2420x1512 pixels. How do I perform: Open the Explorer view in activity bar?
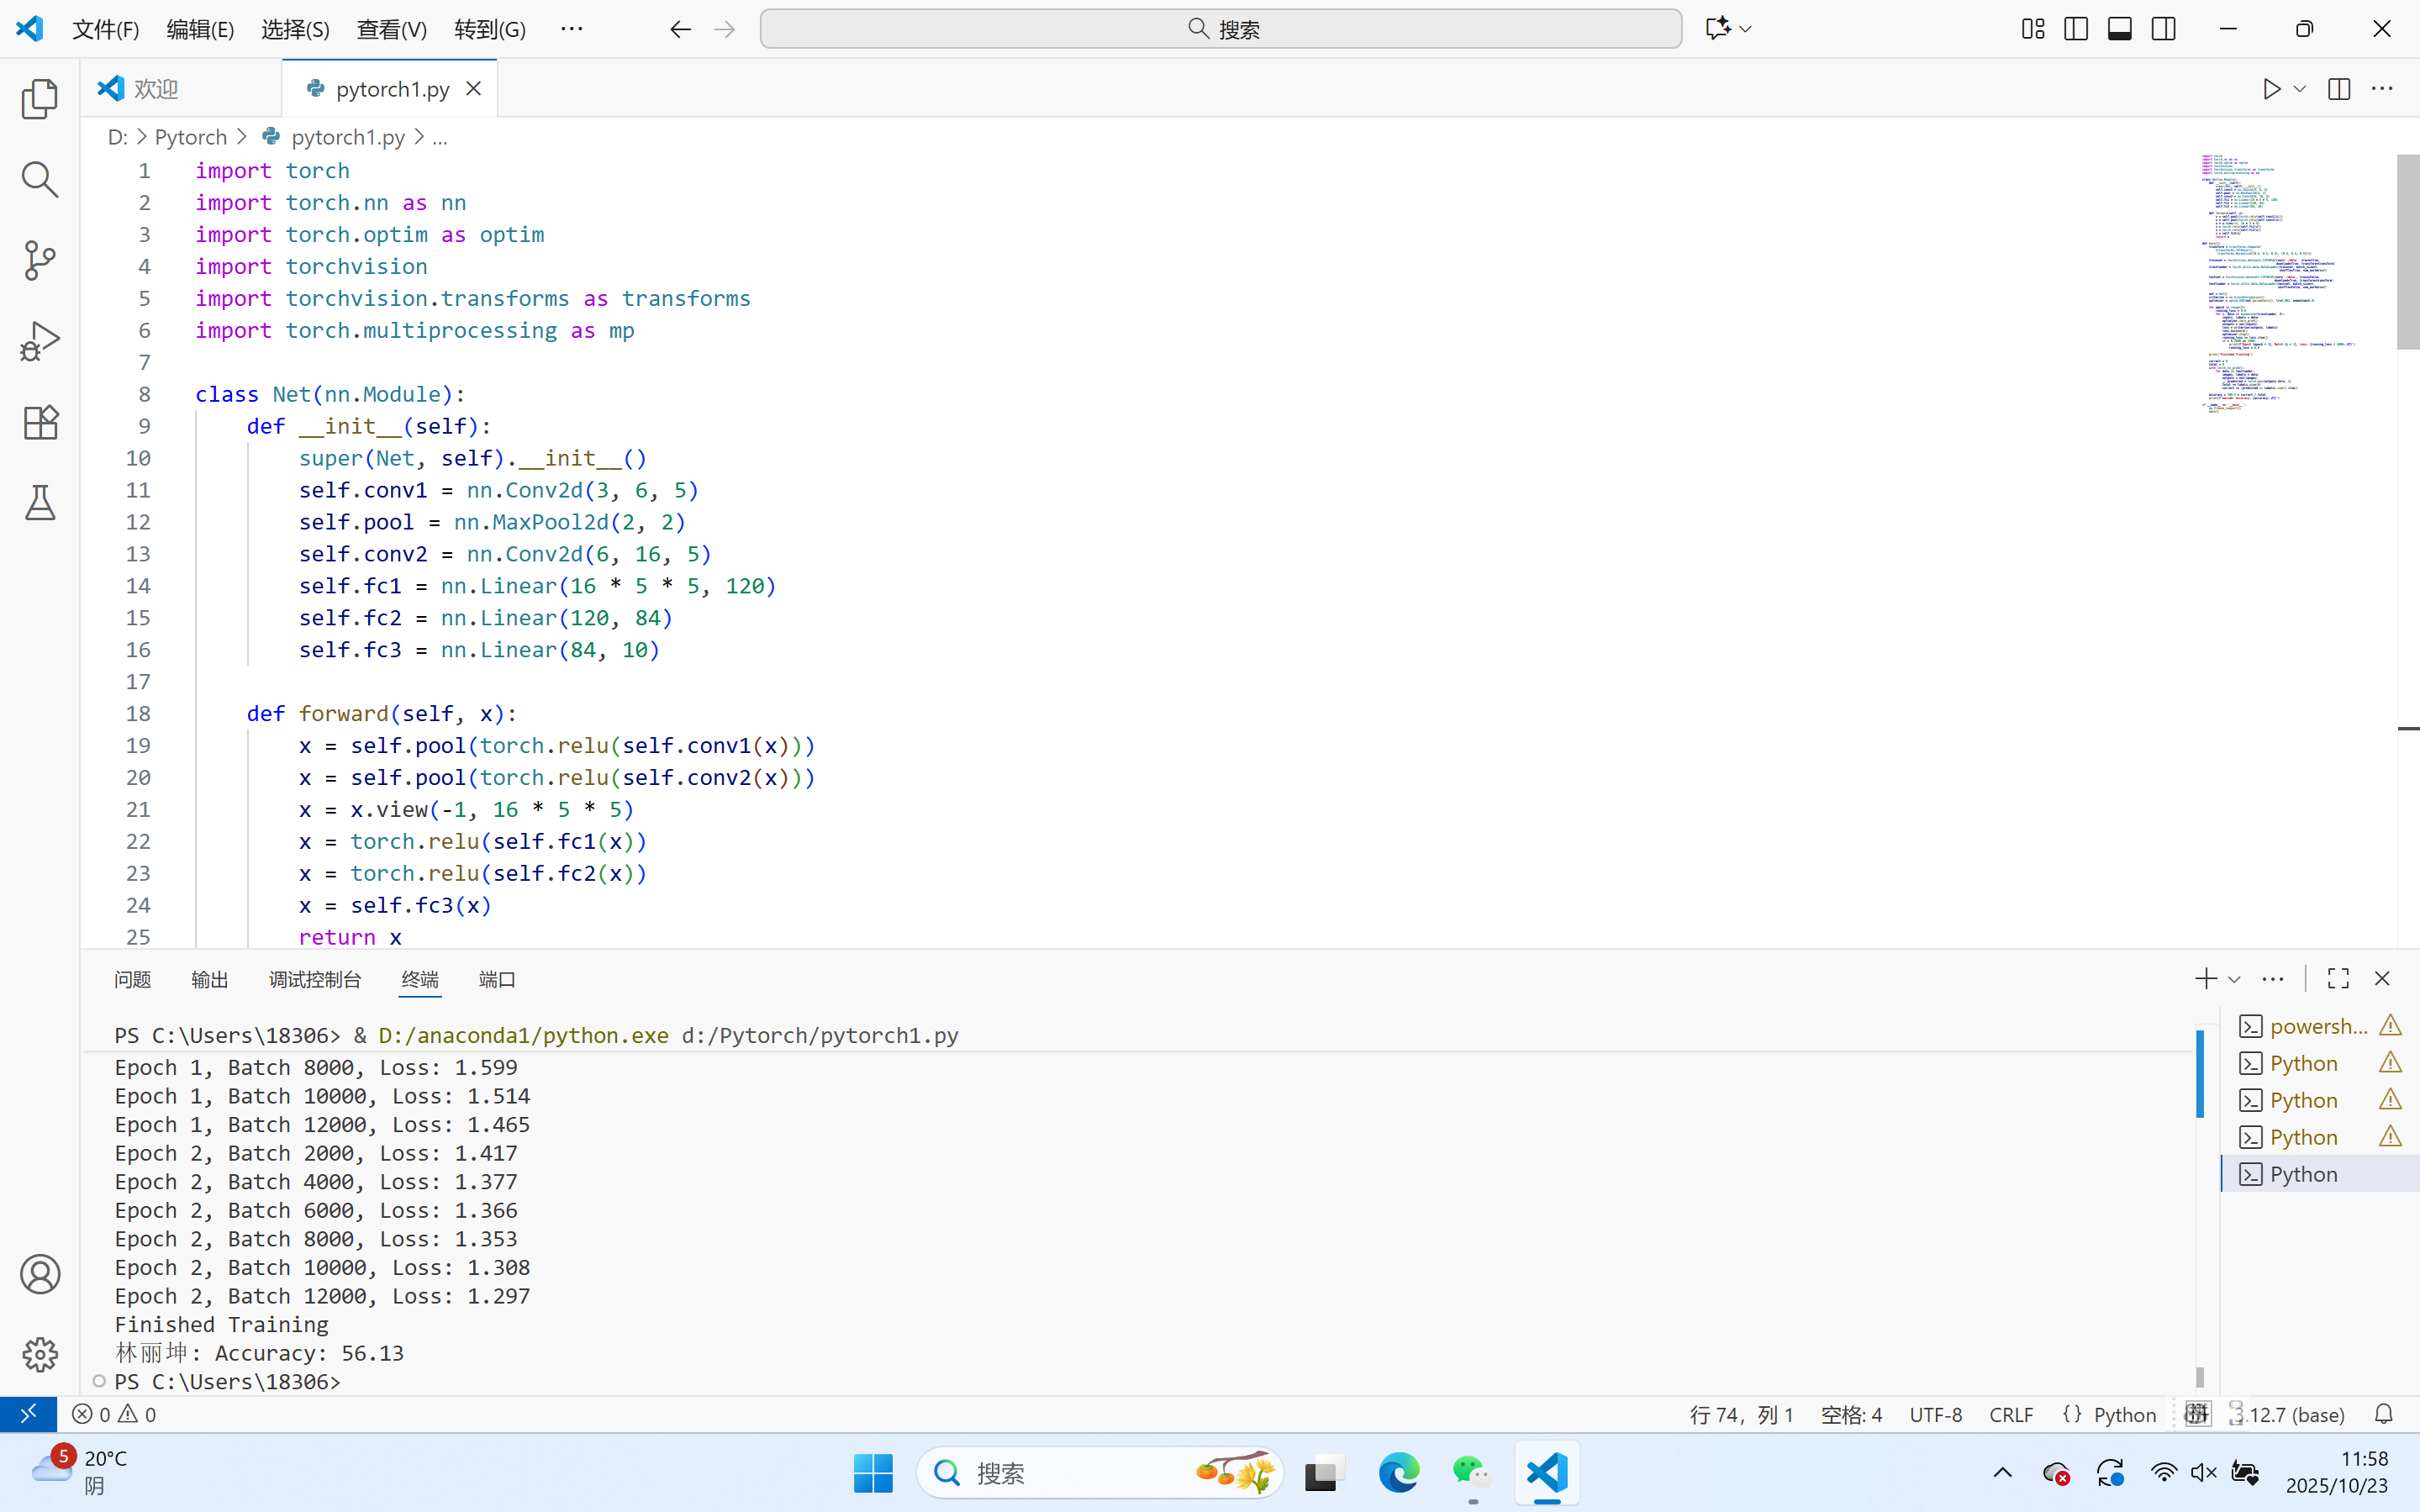(x=40, y=99)
